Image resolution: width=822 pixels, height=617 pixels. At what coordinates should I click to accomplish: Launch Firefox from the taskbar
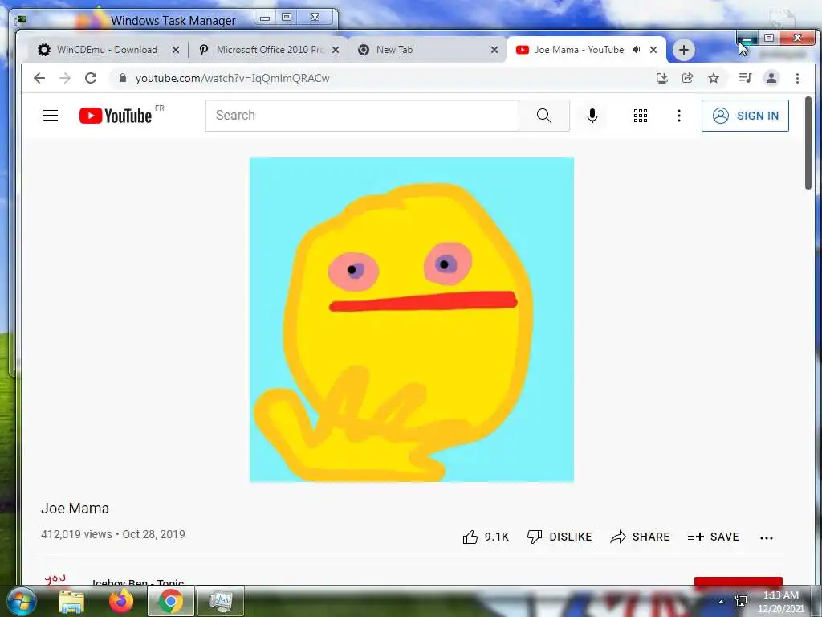120,602
